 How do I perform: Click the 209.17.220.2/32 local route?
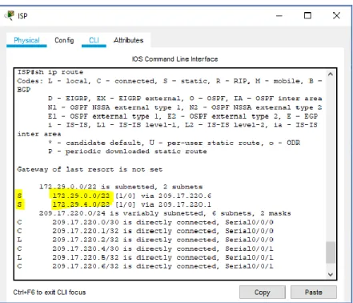click(145, 240)
